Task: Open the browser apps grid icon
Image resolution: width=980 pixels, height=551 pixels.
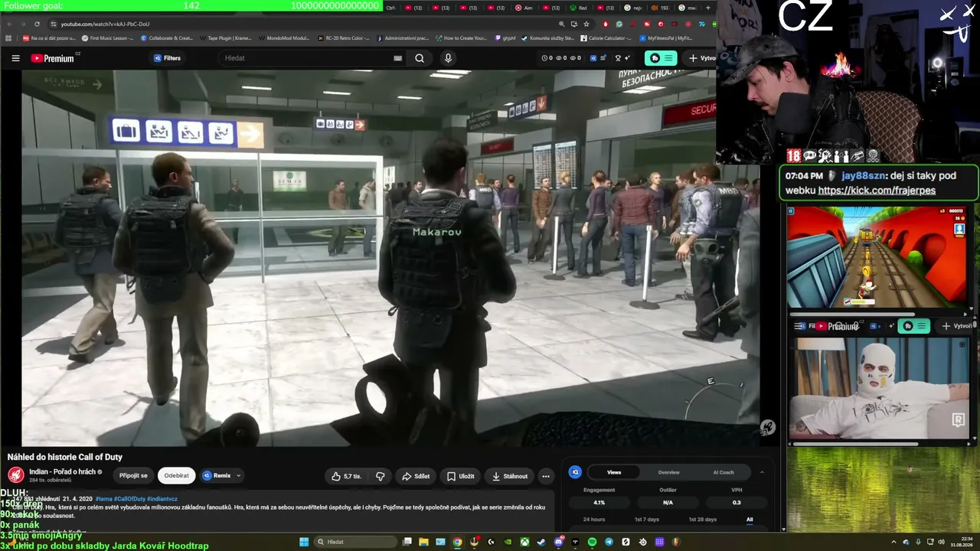Action: click(8, 37)
